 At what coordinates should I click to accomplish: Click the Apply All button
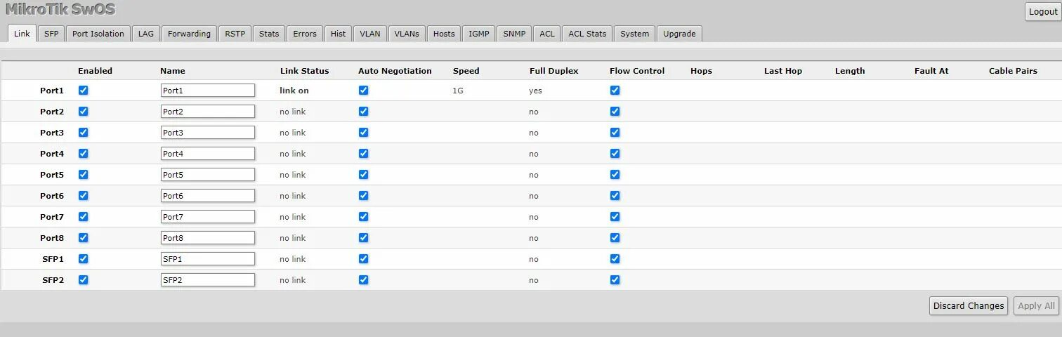click(1036, 306)
